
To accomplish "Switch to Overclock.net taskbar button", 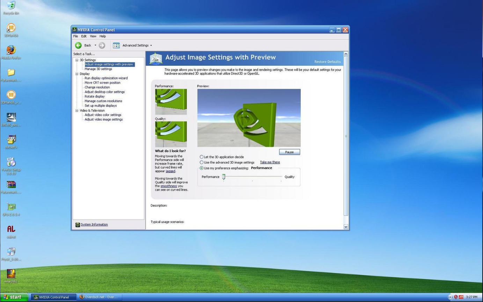I will [100, 297].
